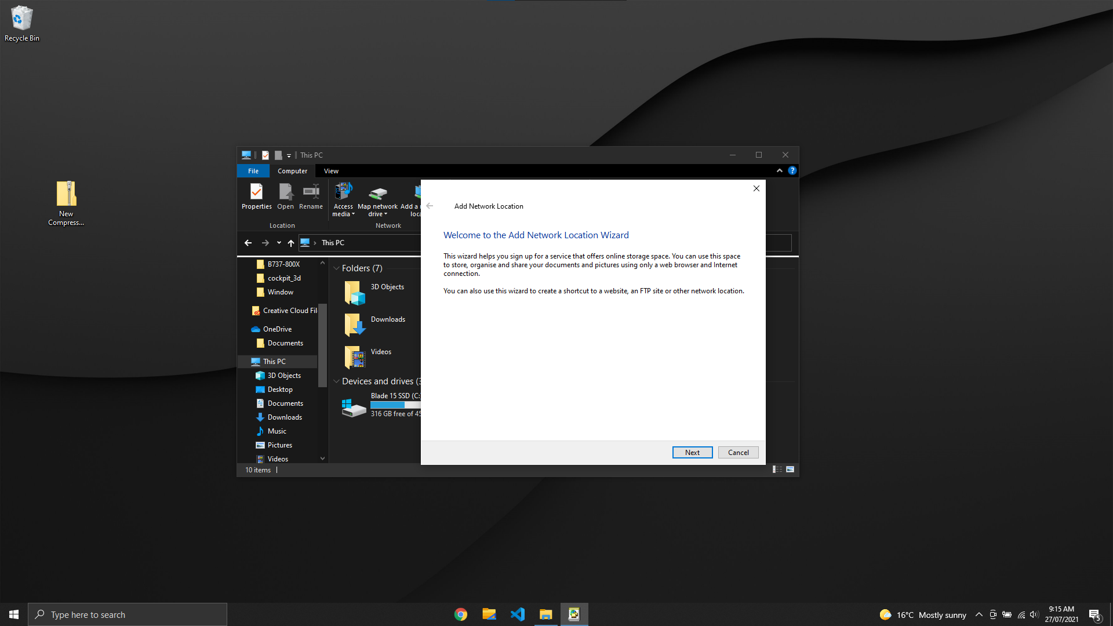The width and height of the screenshot is (1113, 626).
Task: Click the Up directory arrow
Action: pyautogui.click(x=291, y=243)
